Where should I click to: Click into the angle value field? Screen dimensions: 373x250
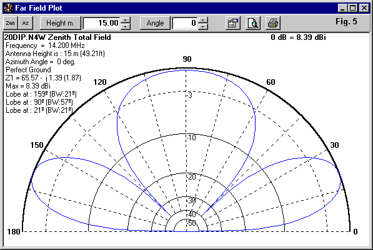coord(185,23)
